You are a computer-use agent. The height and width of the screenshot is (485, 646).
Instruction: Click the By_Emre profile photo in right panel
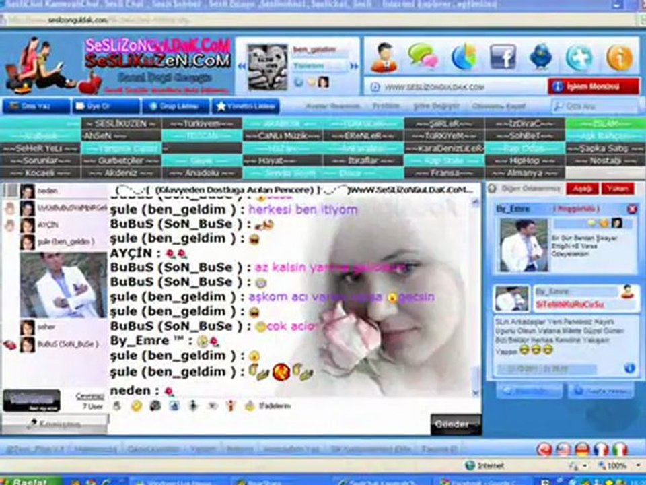[524, 245]
